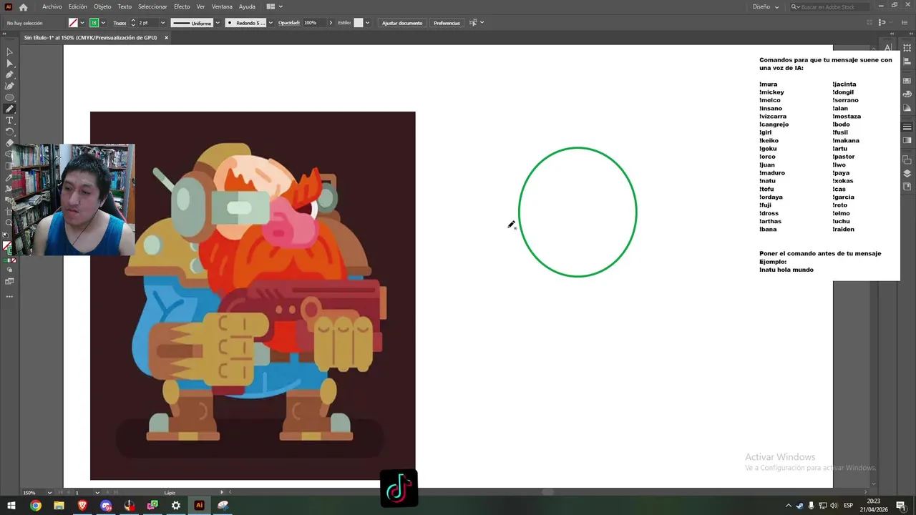Click the Home icon
This screenshot has width=916, height=515.
tap(23, 7)
